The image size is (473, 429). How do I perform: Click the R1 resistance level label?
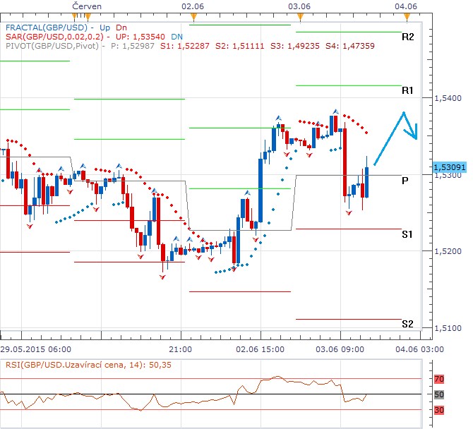[x=407, y=91]
